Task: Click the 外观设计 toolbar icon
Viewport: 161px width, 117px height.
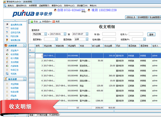Action: tap(40, 22)
